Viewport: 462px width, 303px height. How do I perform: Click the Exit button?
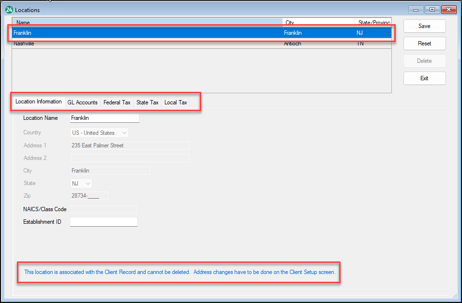point(424,78)
